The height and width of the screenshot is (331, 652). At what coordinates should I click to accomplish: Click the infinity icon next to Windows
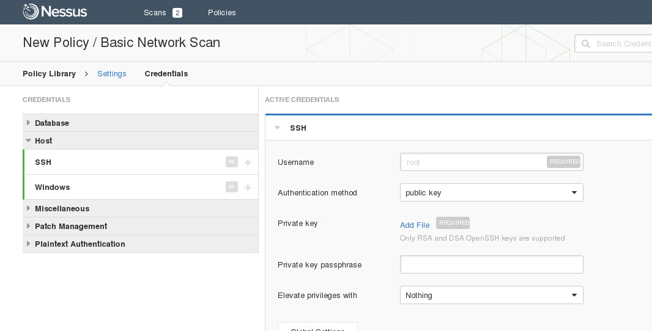(x=231, y=187)
